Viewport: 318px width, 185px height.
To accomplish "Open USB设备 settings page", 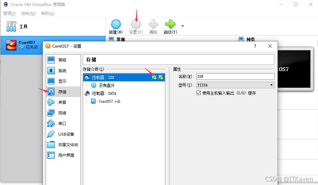I will click(63, 134).
